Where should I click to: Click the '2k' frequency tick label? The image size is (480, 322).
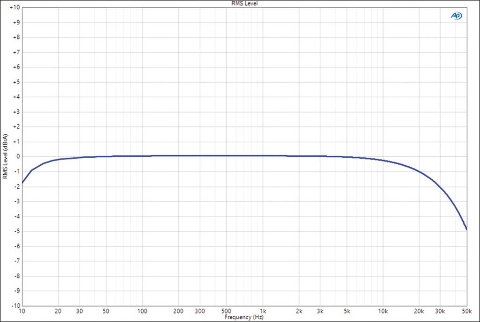pos(299,311)
